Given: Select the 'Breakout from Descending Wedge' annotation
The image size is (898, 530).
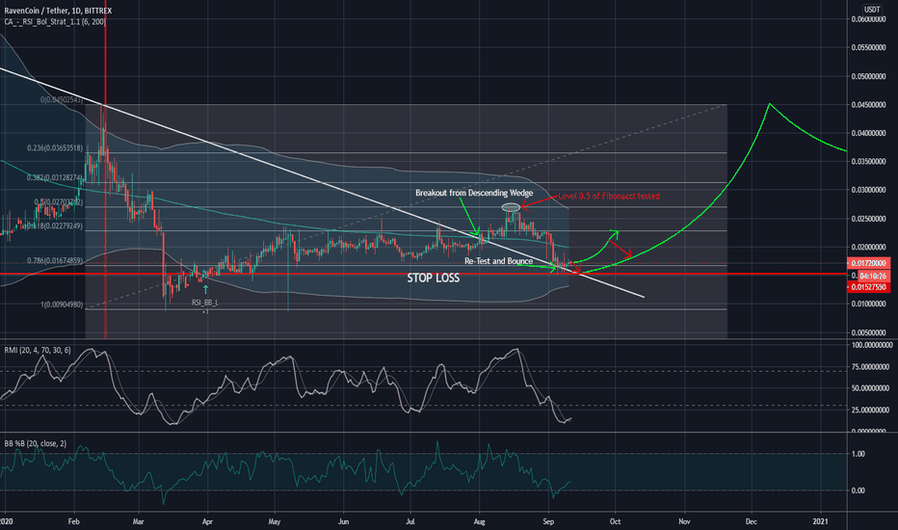Looking at the screenshot, I should pos(474,193).
